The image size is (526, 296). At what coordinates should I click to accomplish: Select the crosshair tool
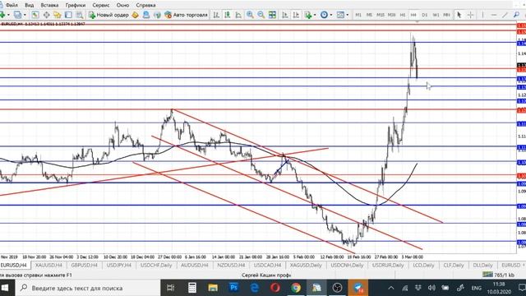pyautogui.click(x=470, y=15)
